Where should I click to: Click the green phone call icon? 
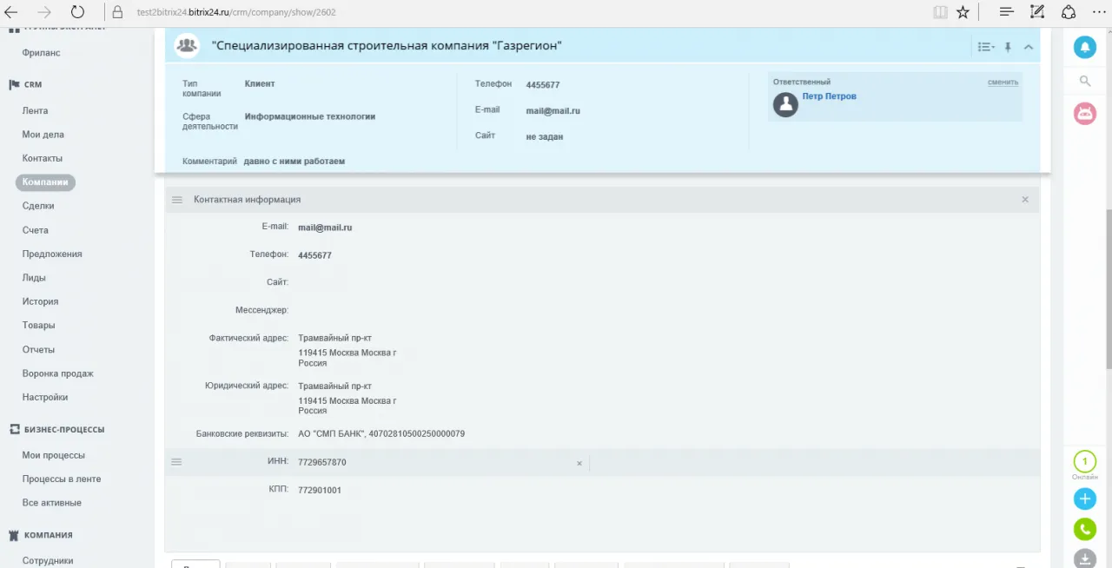(x=1084, y=528)
